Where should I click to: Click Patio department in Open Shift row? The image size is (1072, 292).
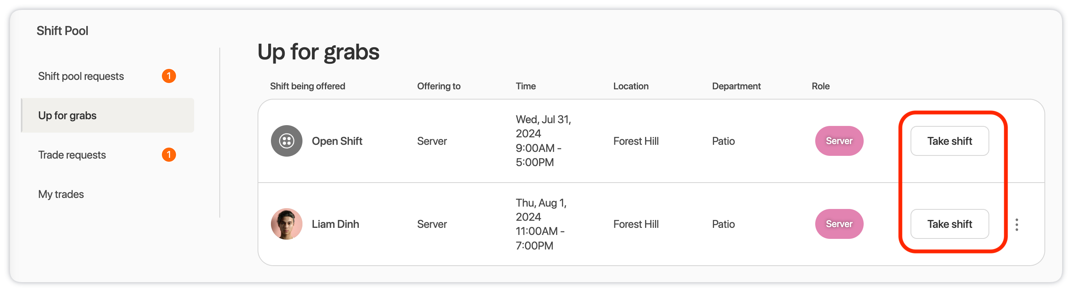[x=723, y=141]
